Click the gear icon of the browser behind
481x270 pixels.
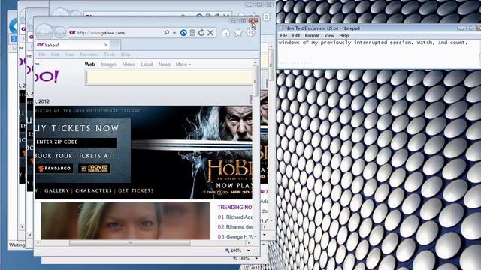266,16
